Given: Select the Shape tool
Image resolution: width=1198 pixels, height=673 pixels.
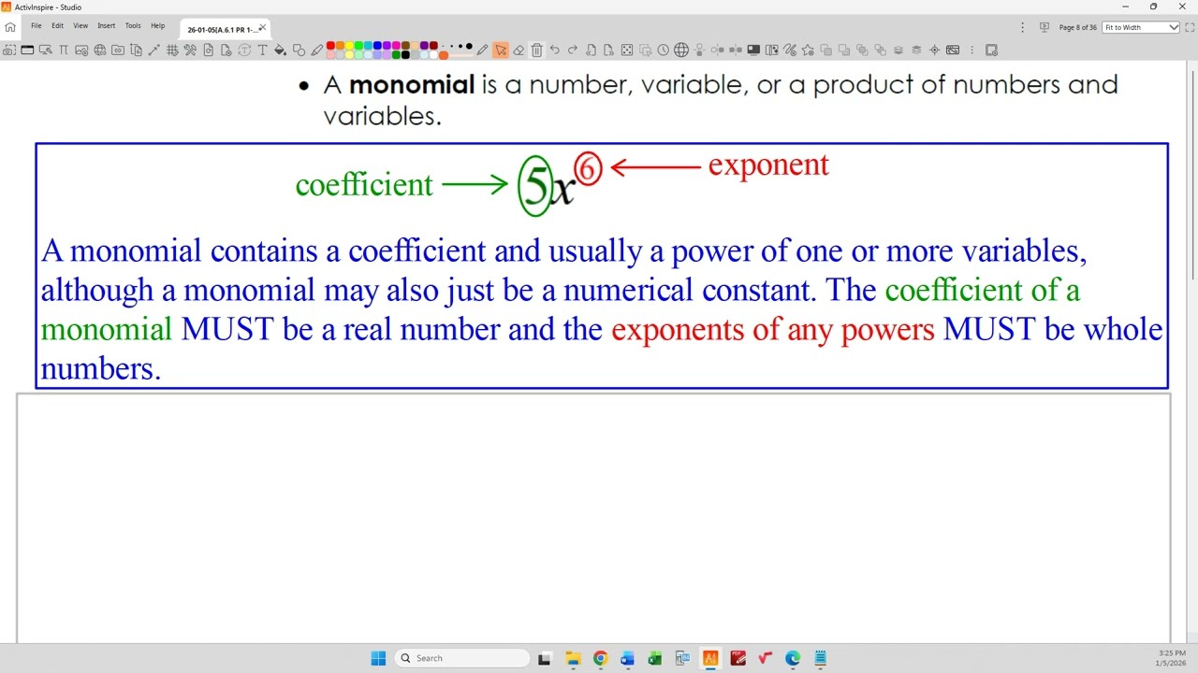Looking at the screenshot, I should [299, 50].
